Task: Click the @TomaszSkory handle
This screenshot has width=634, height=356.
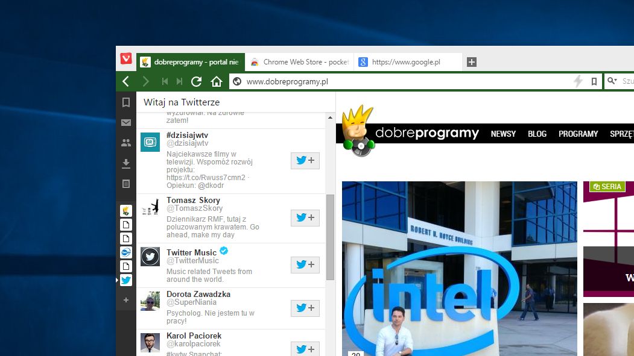Action: pyautogui.click(x=194, y=208)
